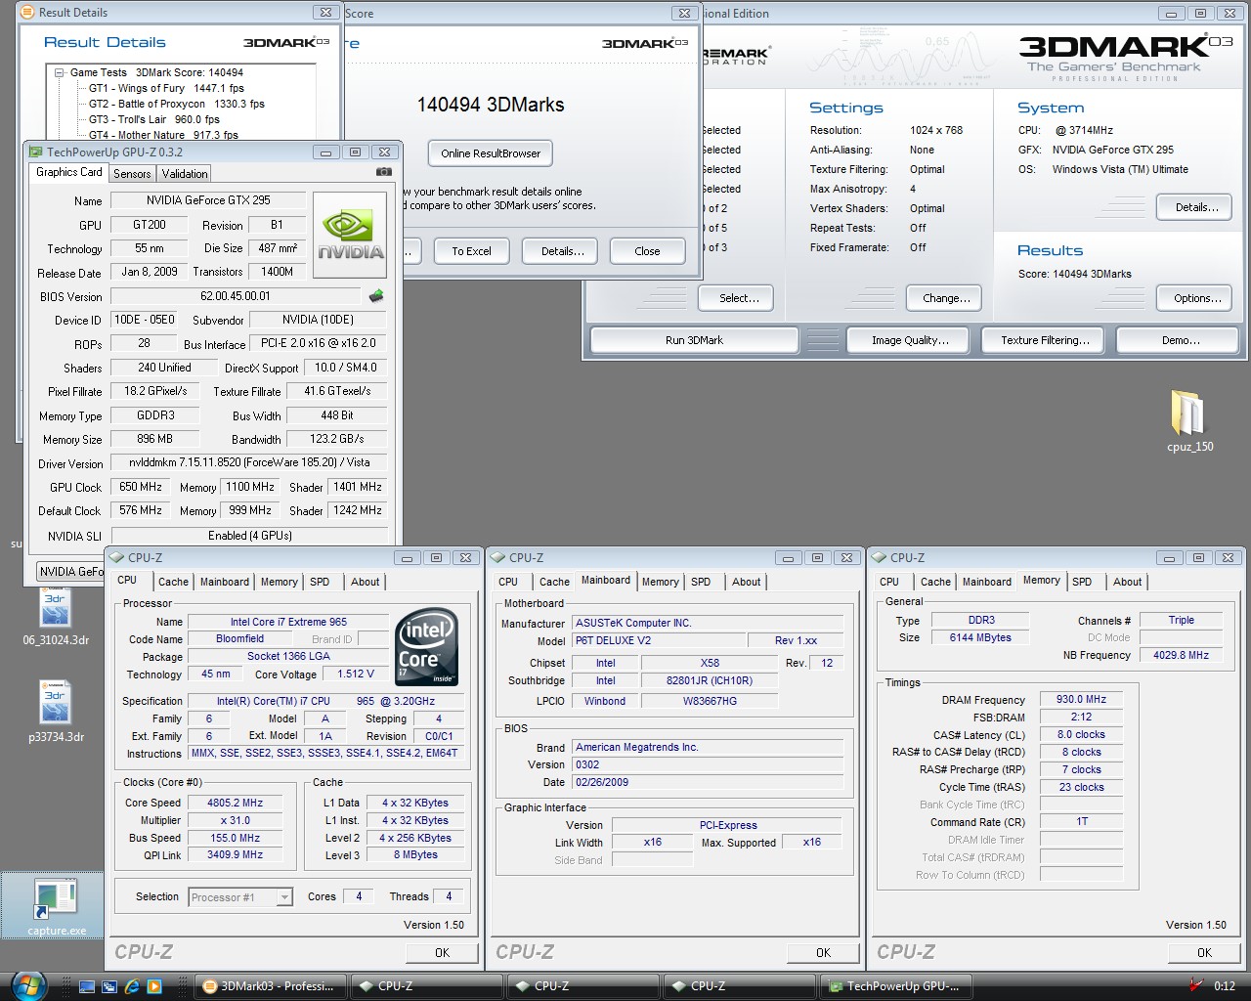Click the GPU-Z camera screenshot icon
The height and width of the screenshot is (1001, 1251).
383,172
